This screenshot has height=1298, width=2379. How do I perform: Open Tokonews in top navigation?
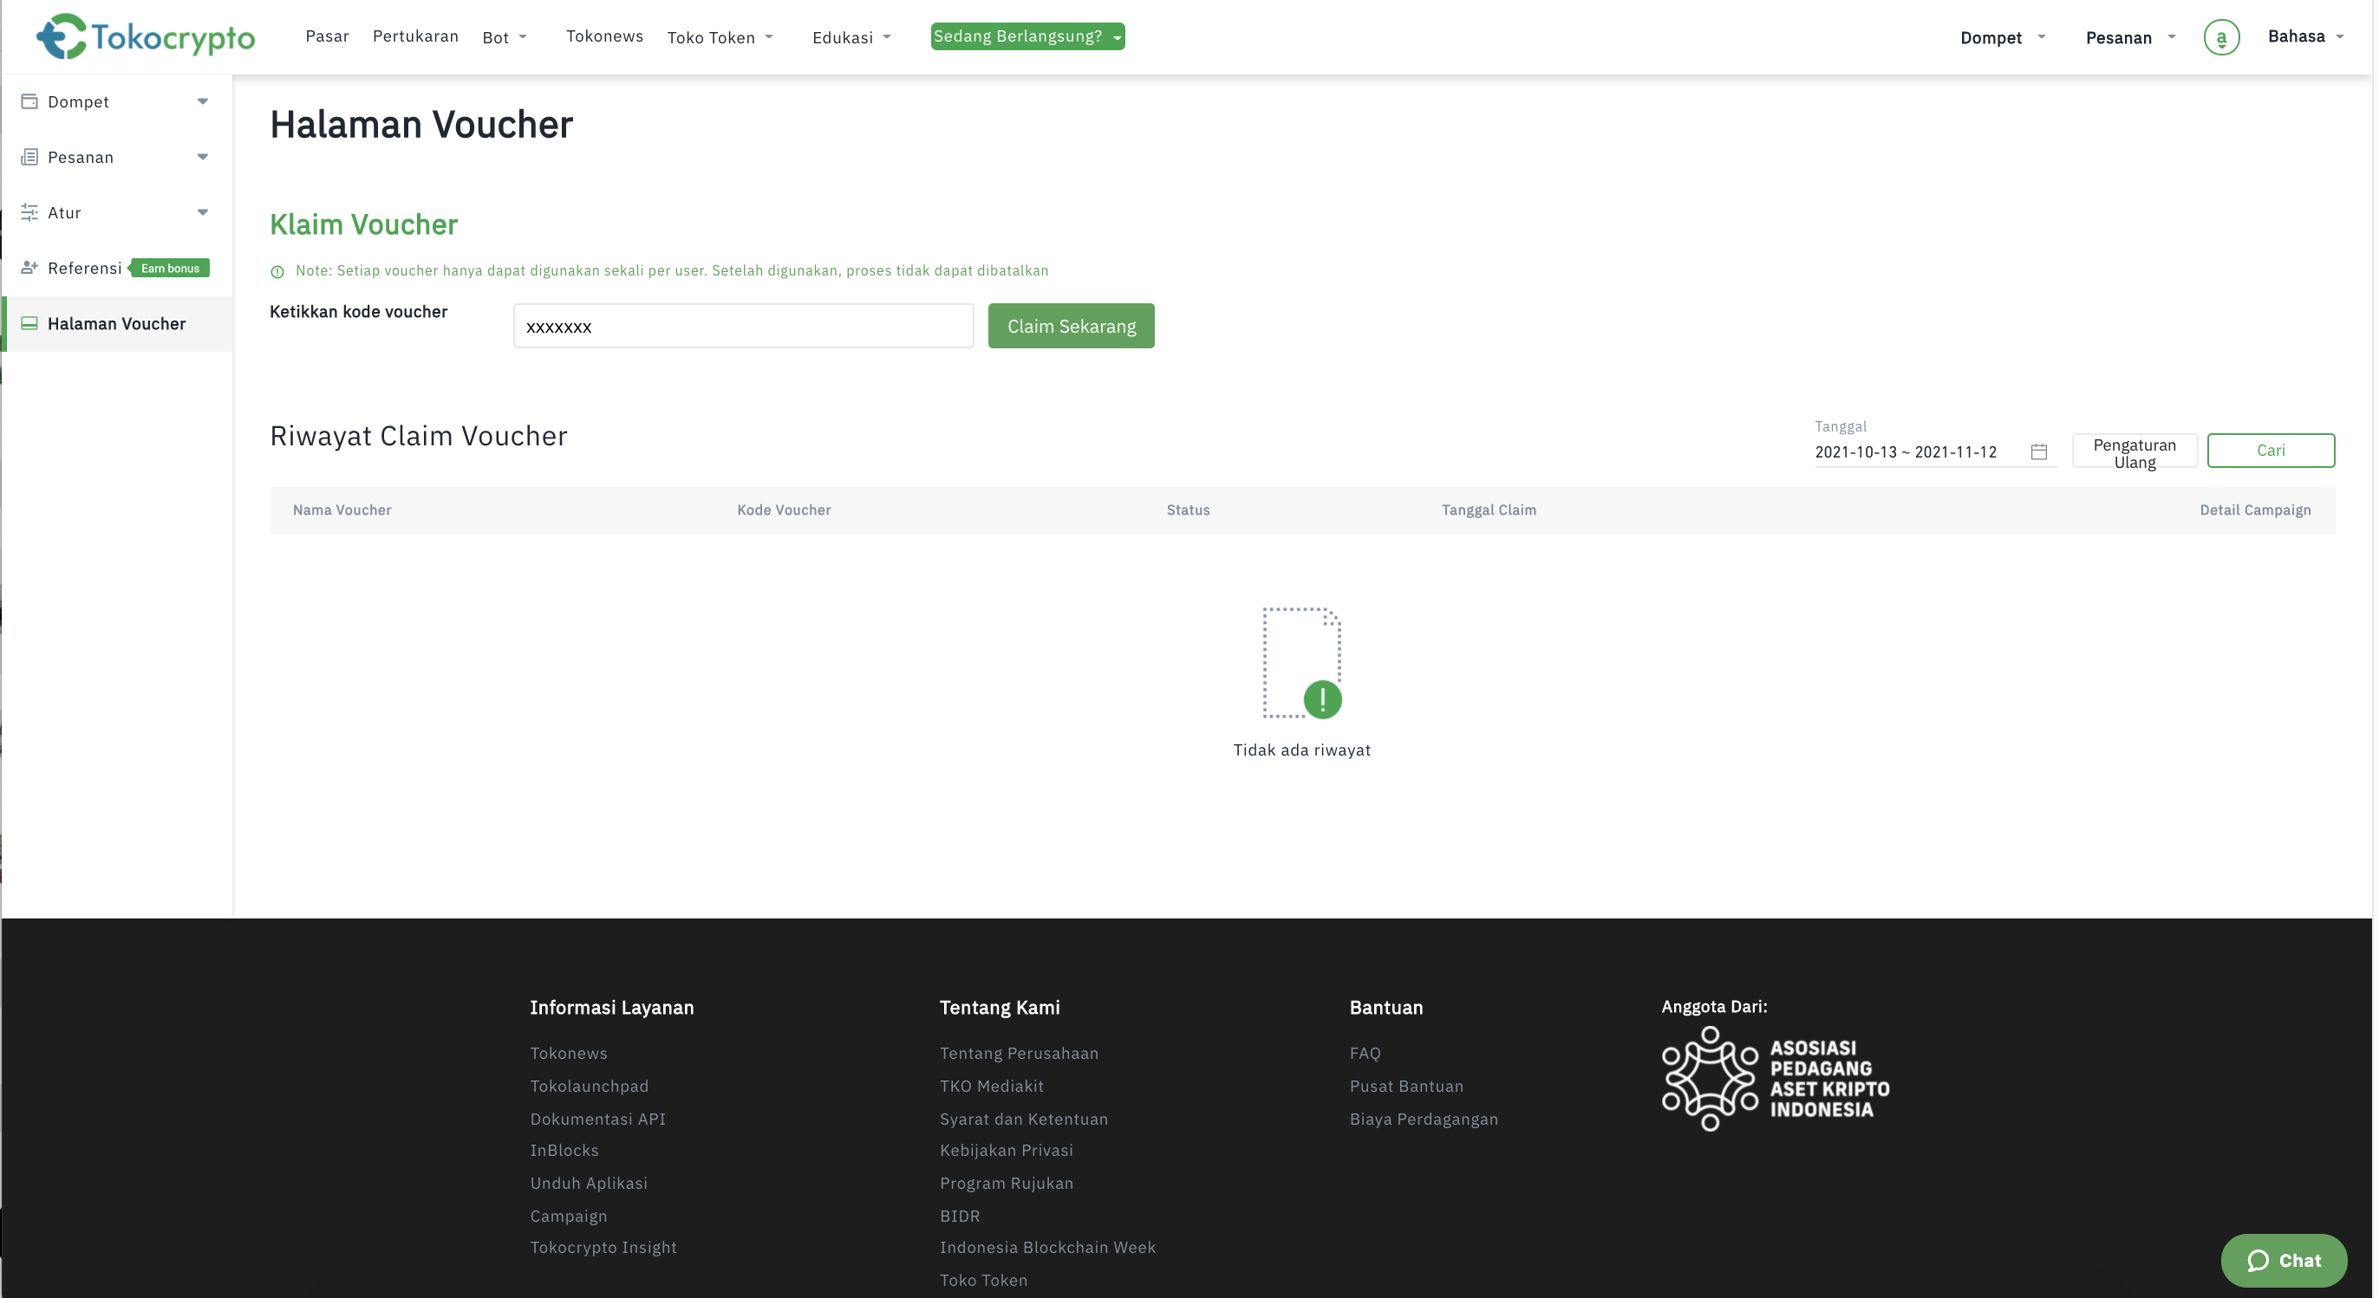click(x=605, y=36)
